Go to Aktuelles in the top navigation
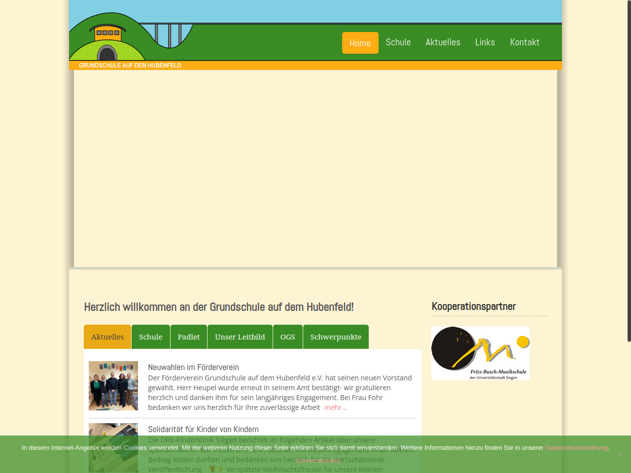 443,42
